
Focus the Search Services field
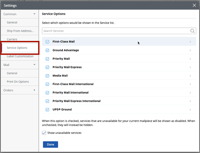point(115,31)
